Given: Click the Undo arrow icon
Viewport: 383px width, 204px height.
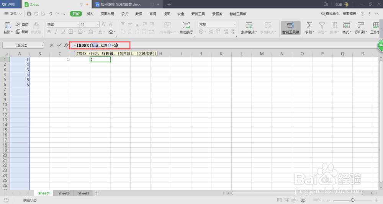Looking at the screenshot, I should [50, 14].
